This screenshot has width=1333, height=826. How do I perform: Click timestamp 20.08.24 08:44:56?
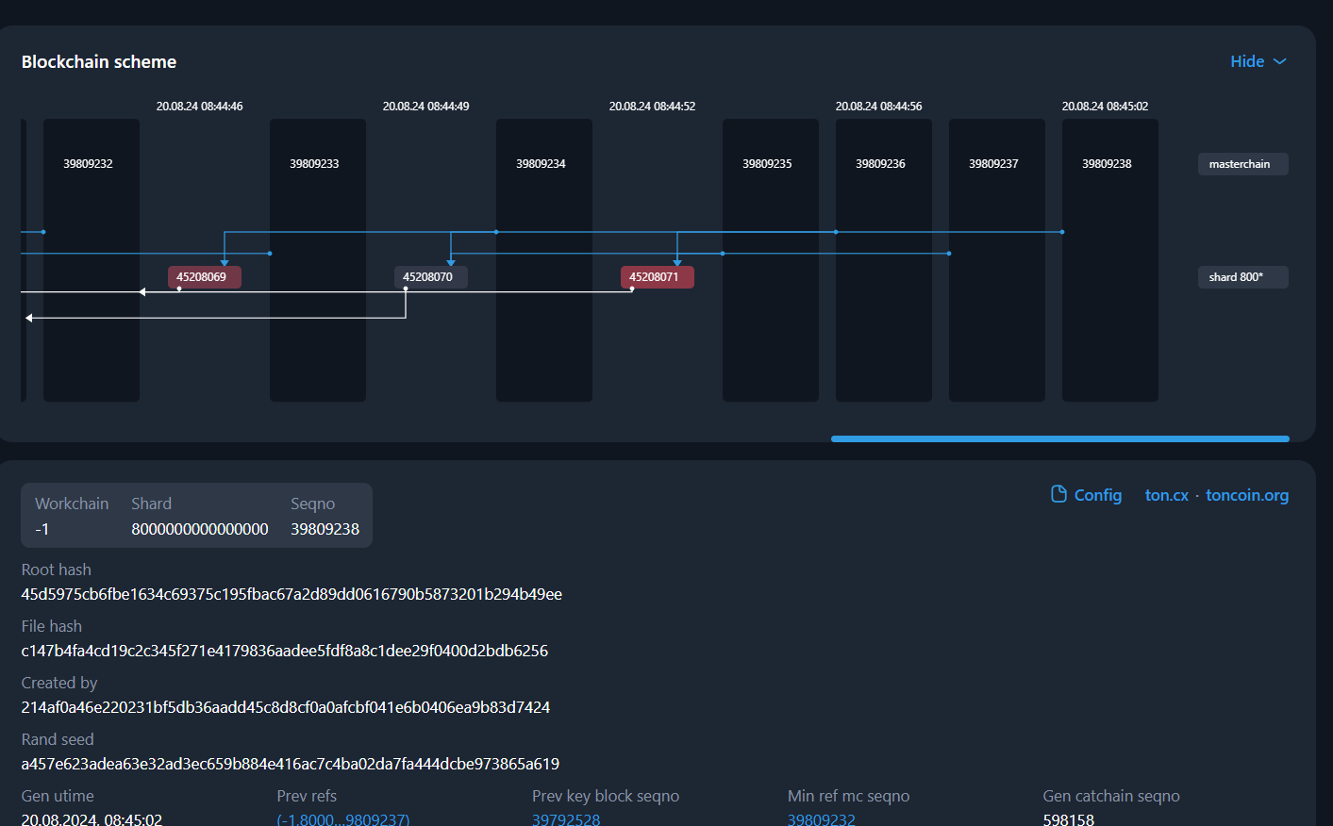[879, 107]
